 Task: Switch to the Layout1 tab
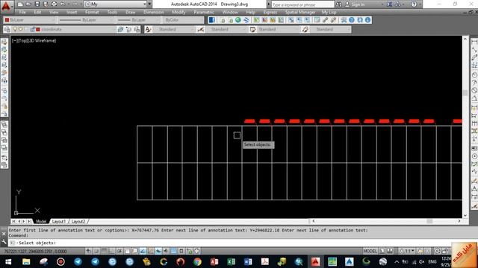pyautogui.click(x=59, y=222)
